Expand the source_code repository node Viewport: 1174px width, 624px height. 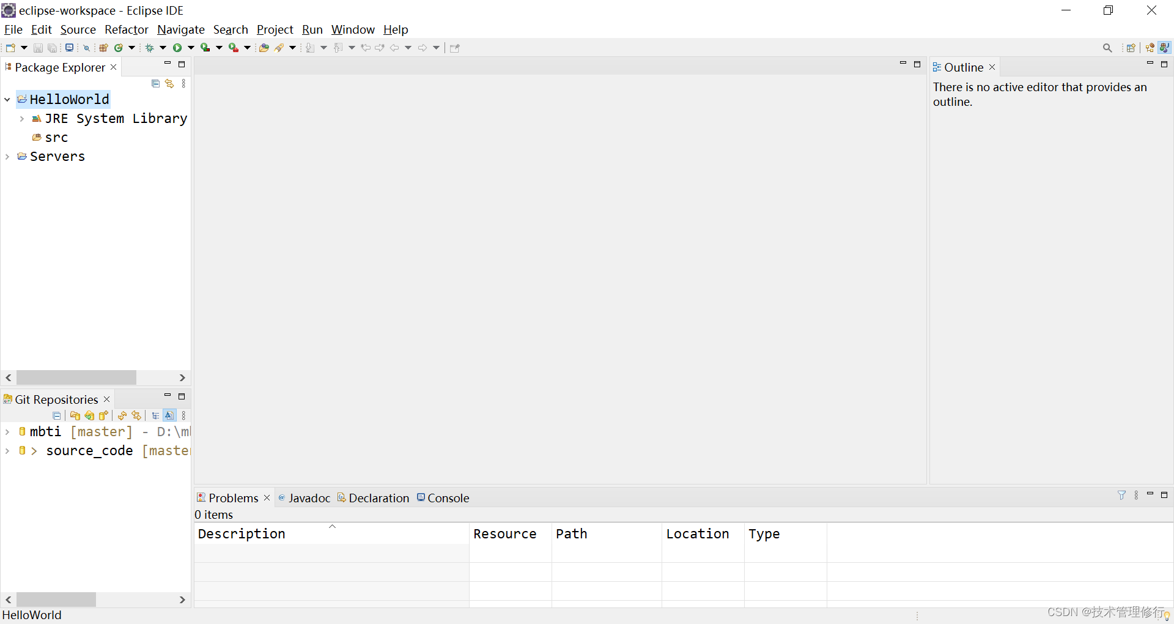pyautogui.click(x=7, y=451)
